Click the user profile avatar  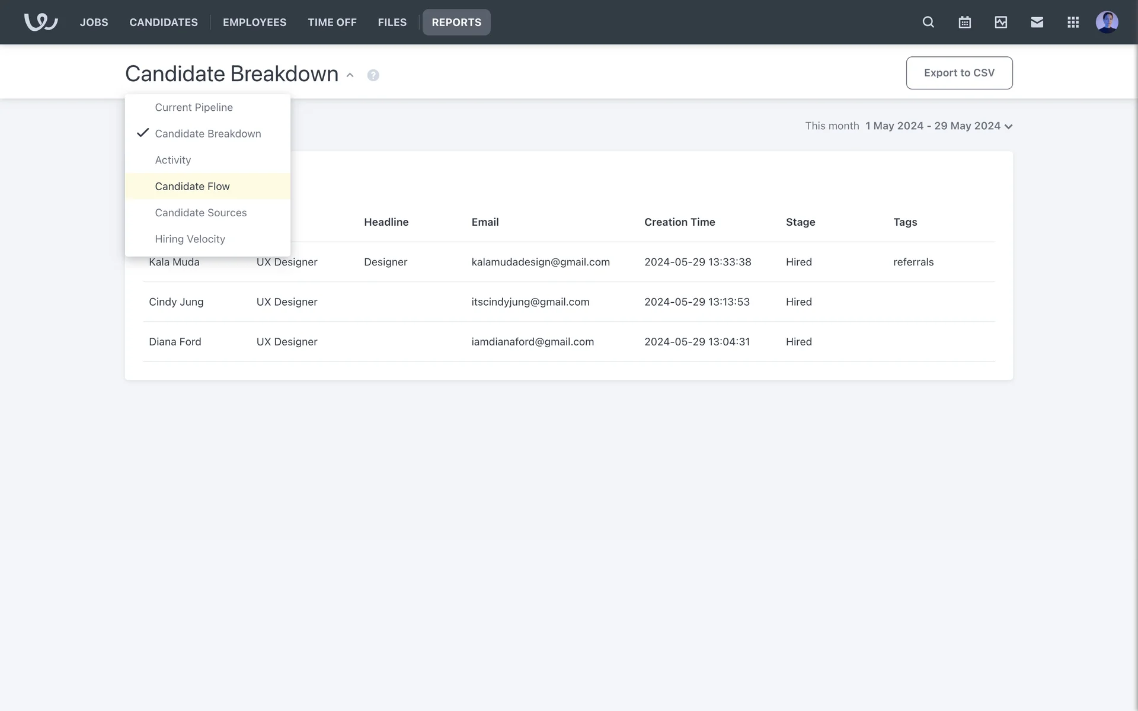[1107, 22]
